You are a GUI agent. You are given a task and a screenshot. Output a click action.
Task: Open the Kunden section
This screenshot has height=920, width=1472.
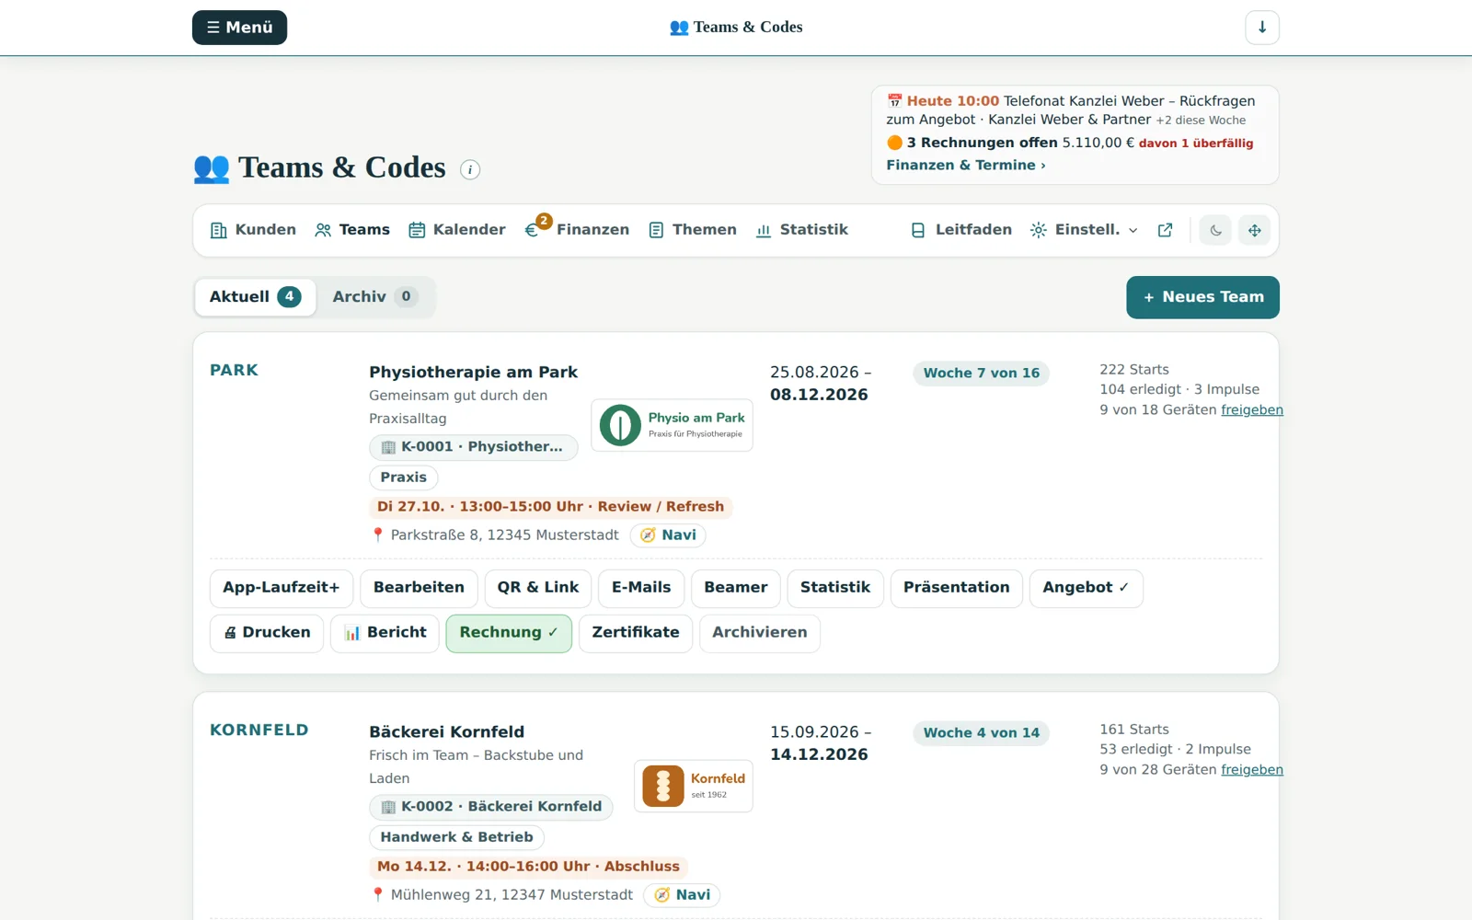[x=253, y=230]
